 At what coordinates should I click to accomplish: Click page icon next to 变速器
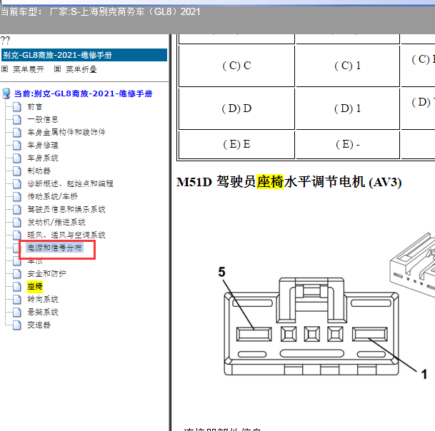[x=17, y=325]
